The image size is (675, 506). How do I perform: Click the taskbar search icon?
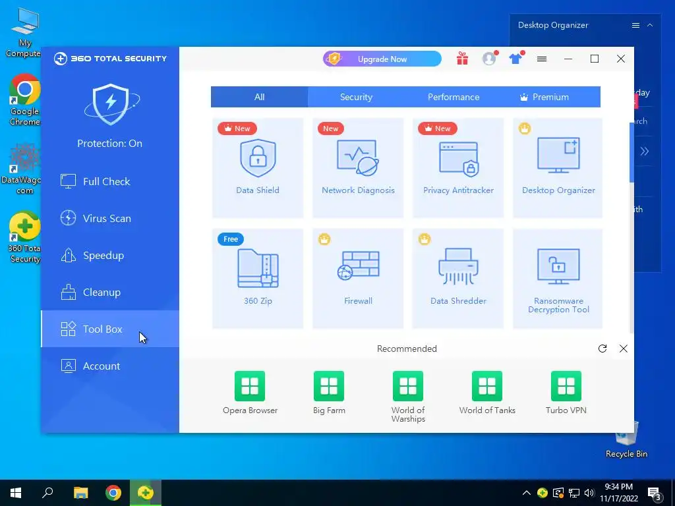point(47,493)
